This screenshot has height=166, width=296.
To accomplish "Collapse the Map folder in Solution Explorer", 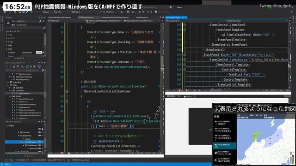I will [7, 85].
